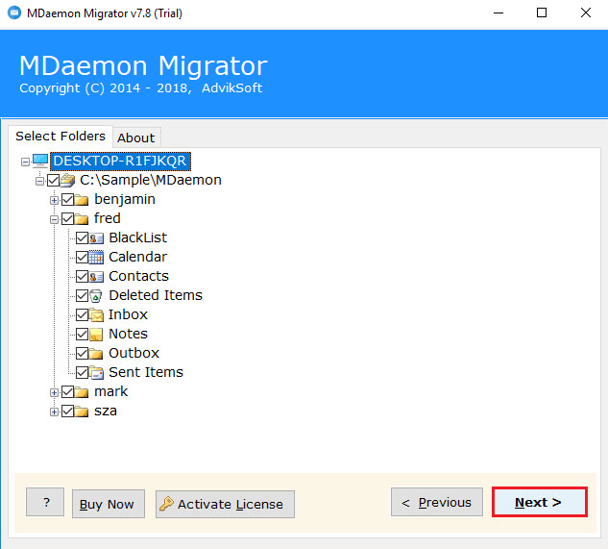The width and height of the screenshot is (608, 549).
Task: Click the computer icon beside DESKTOP-R1FJKQR
Action: tap(40, 161)
